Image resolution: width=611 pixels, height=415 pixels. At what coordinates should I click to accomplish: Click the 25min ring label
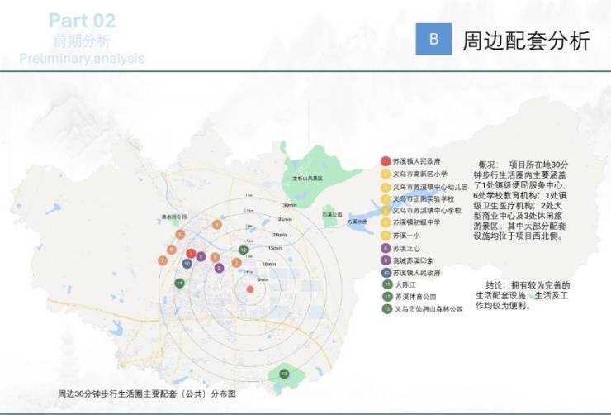[x=285, y=220]
